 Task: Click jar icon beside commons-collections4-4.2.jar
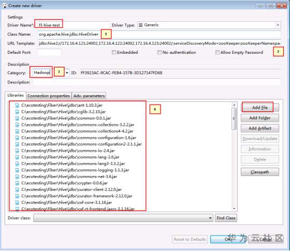click(17, 131)
